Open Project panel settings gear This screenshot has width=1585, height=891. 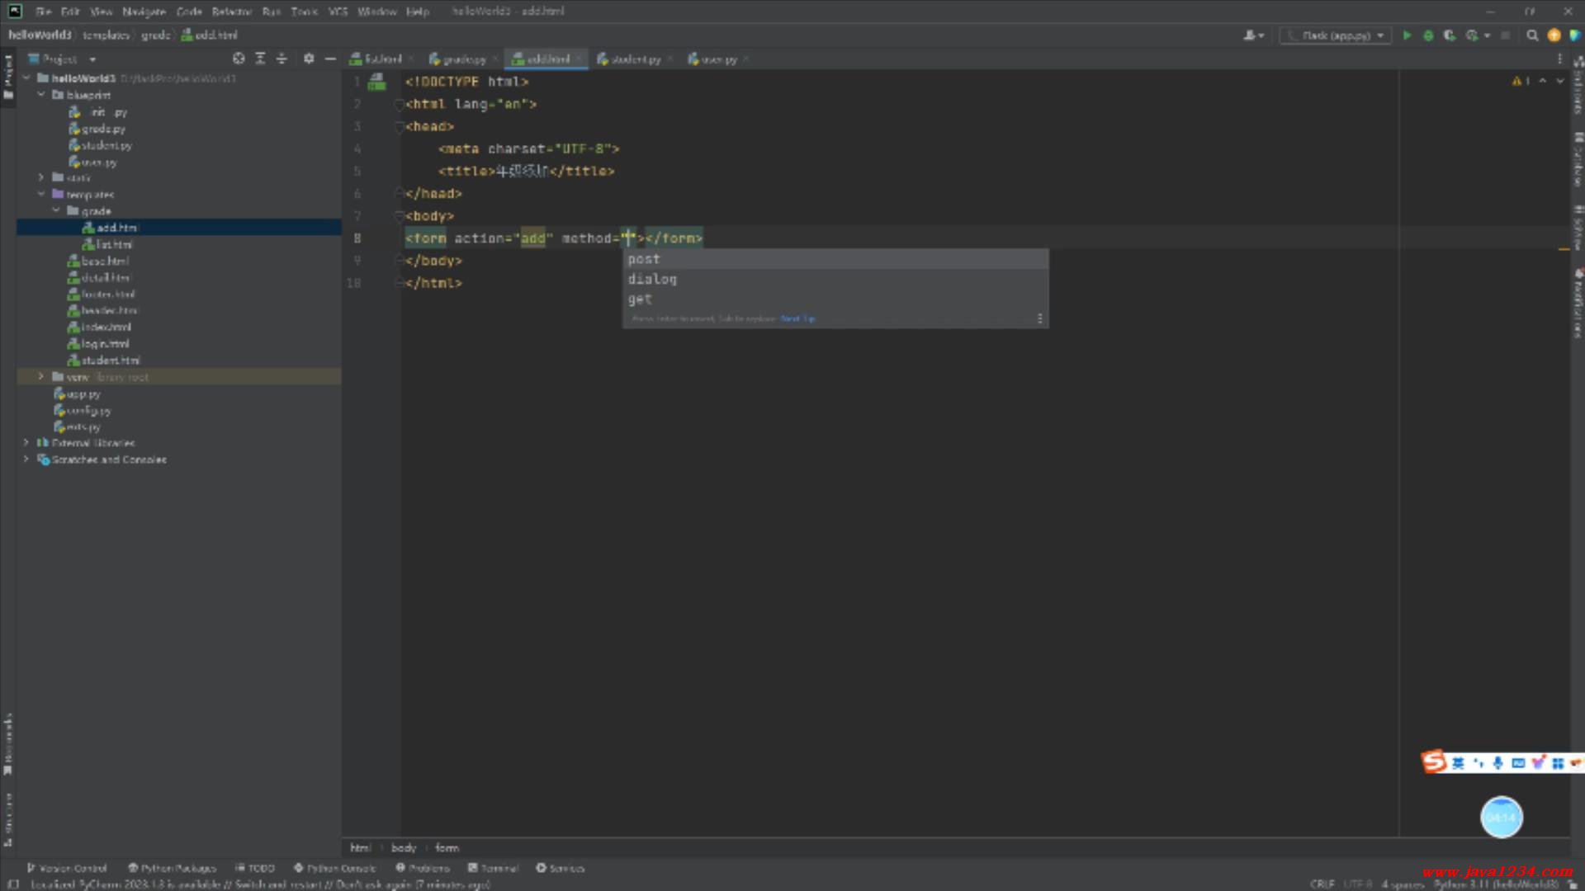(309, 59)
